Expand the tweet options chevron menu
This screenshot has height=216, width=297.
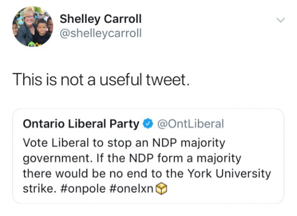280,20
